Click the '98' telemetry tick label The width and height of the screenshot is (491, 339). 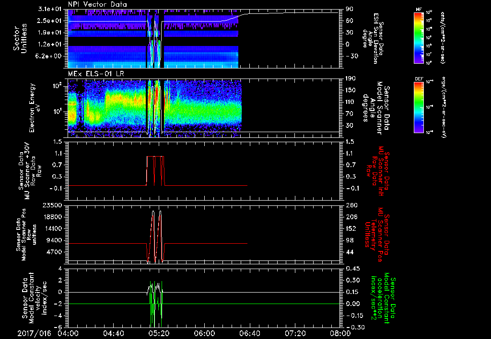tap(350, 240)
